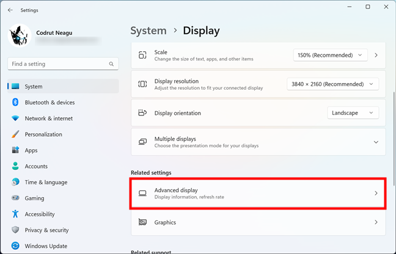Click the back arrow in Settings
Viewport: 396px width, 254px height.
tap(10, 10)
